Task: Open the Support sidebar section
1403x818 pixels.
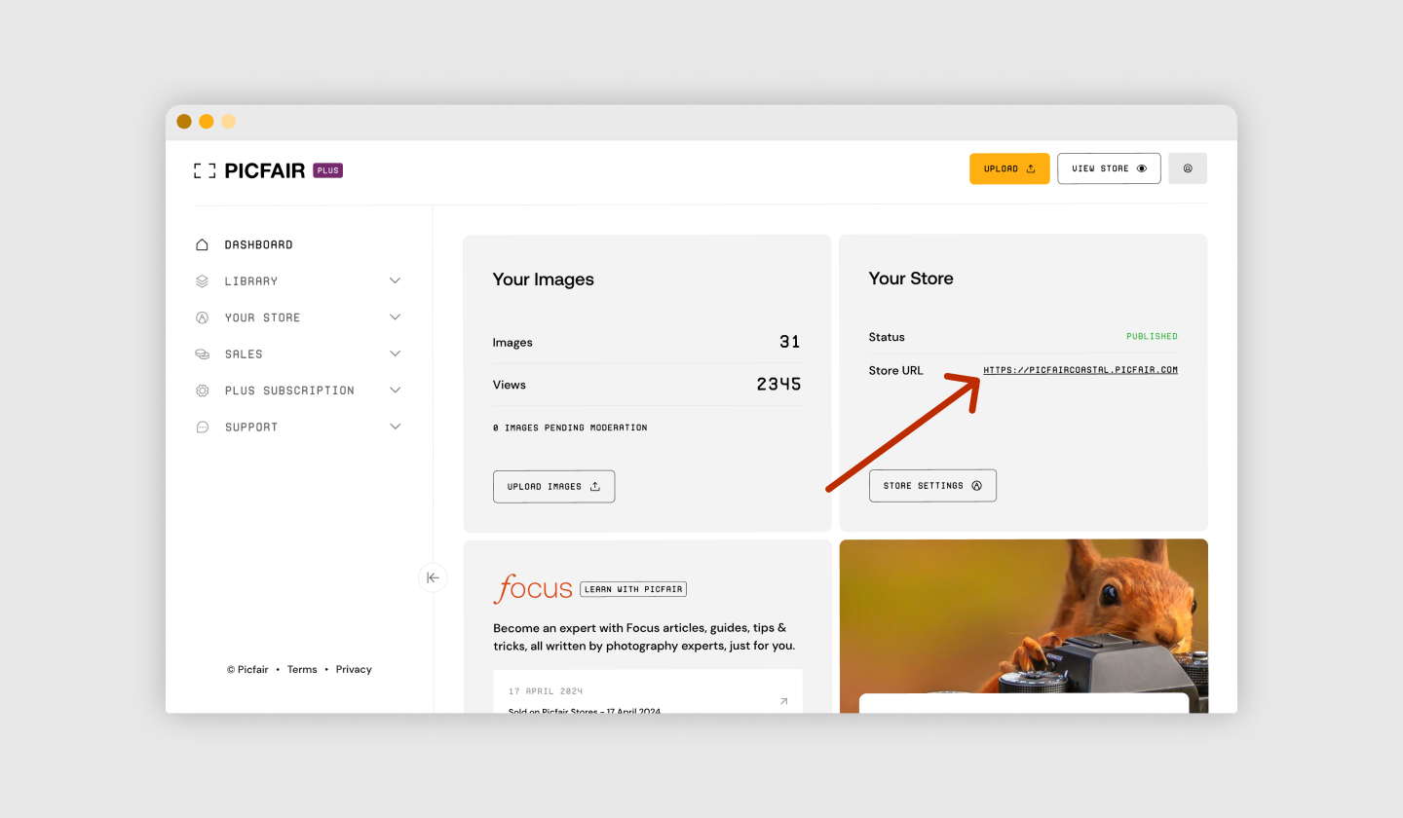Action: point(251,427)
